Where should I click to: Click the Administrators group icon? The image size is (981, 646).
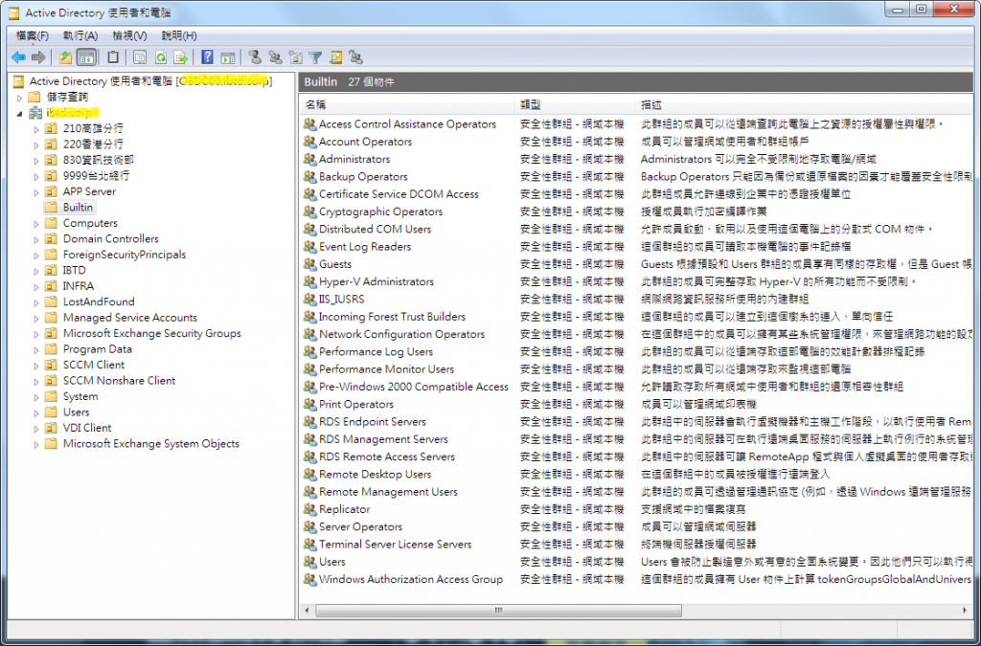tap(309, 159)
